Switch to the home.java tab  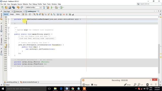(x=19, y=11)
